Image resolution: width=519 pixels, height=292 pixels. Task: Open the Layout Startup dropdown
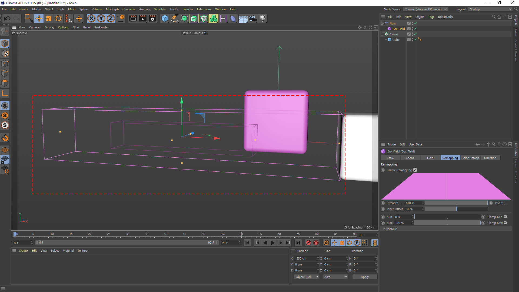coord(490,9)
